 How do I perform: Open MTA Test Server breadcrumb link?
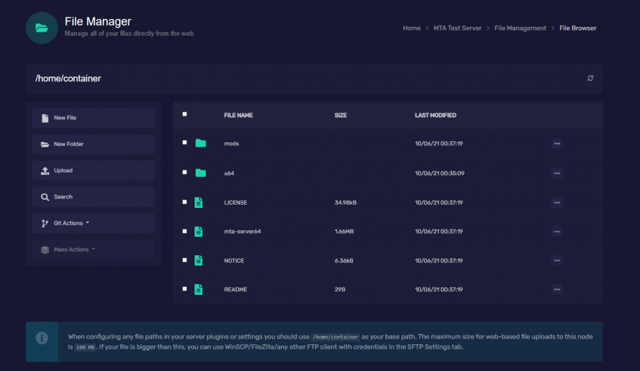[x=457, y=28]
